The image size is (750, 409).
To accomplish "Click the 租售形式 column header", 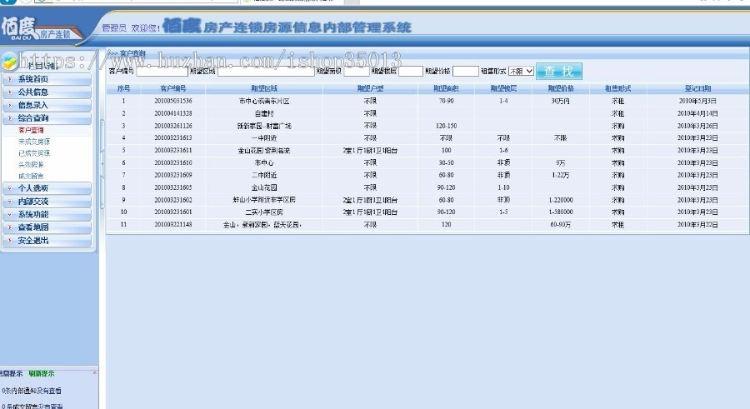I will (x=618, y=88).
